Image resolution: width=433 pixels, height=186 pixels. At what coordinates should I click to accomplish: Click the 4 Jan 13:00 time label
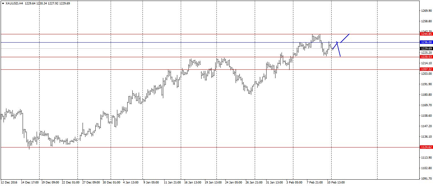click(130, 183)
